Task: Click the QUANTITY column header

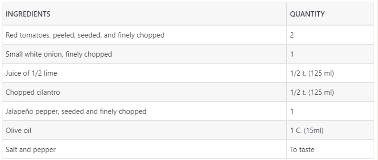Action: pyautogui.click(x=307, y=14)
